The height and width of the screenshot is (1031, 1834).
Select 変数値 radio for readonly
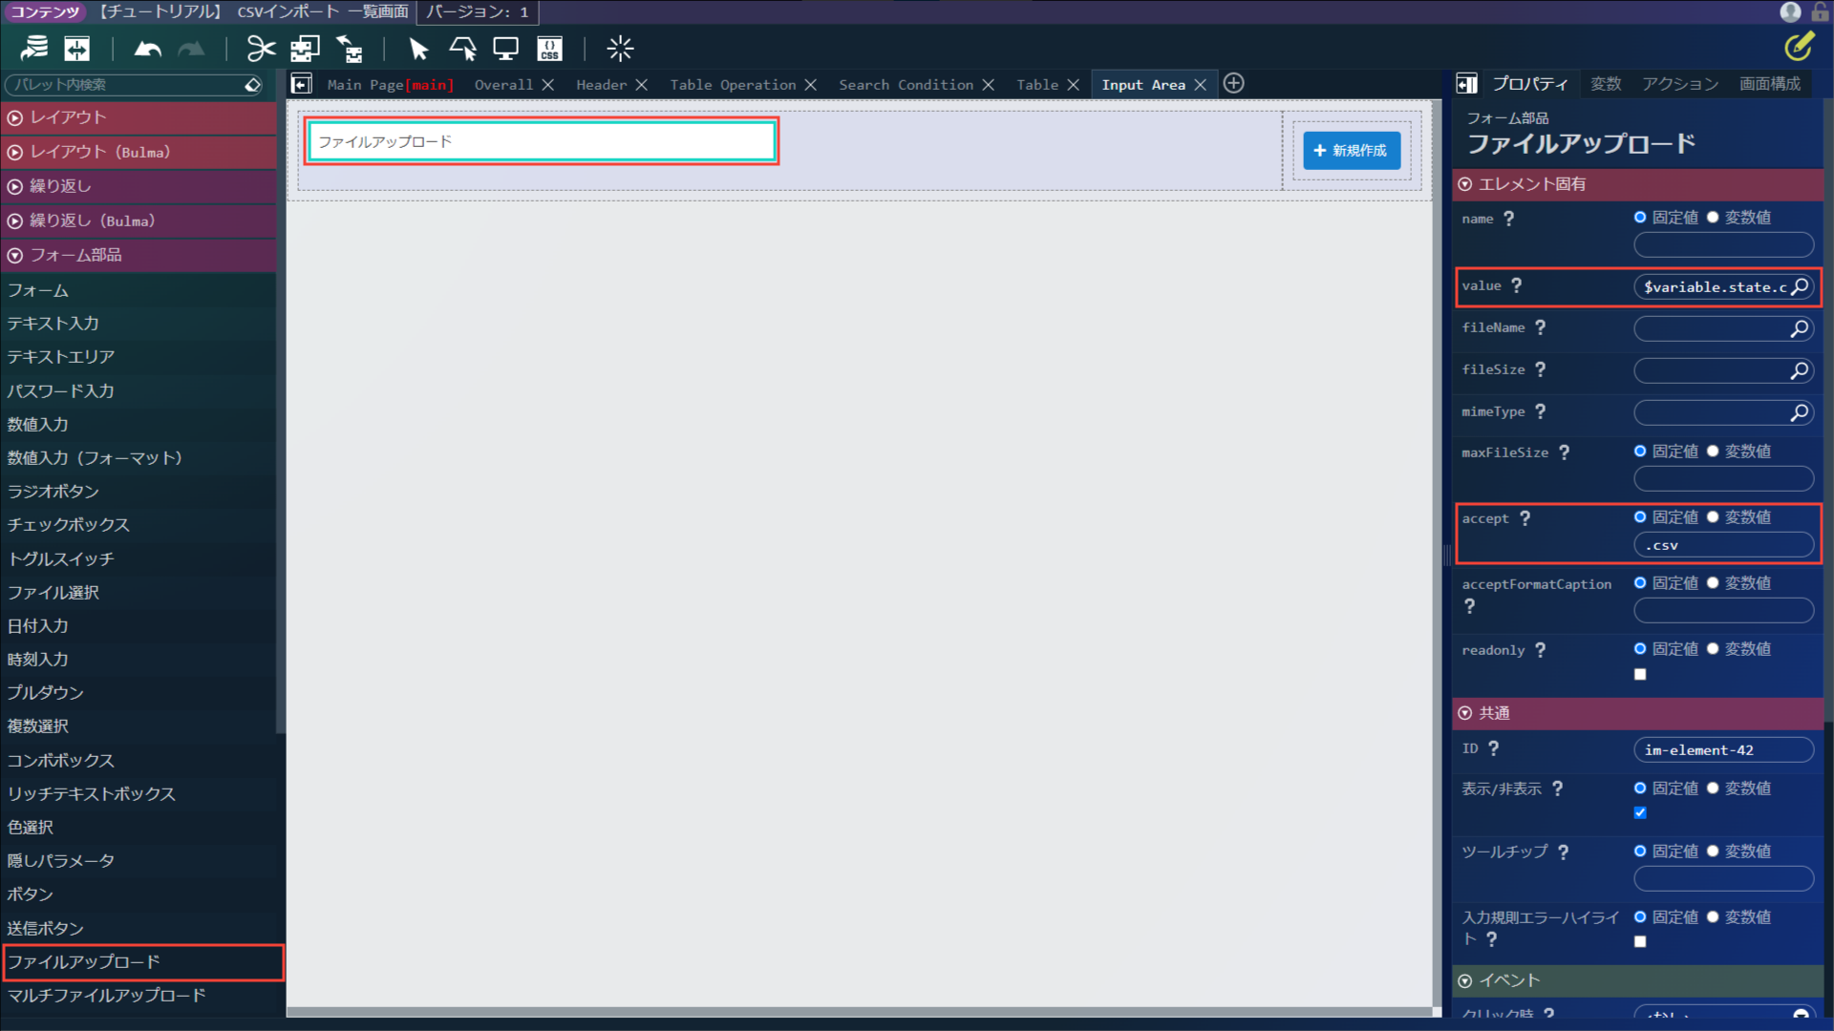1713,649
